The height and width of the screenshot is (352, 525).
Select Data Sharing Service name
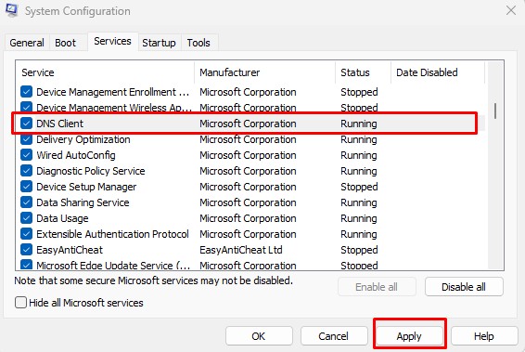tap(83, 202)
